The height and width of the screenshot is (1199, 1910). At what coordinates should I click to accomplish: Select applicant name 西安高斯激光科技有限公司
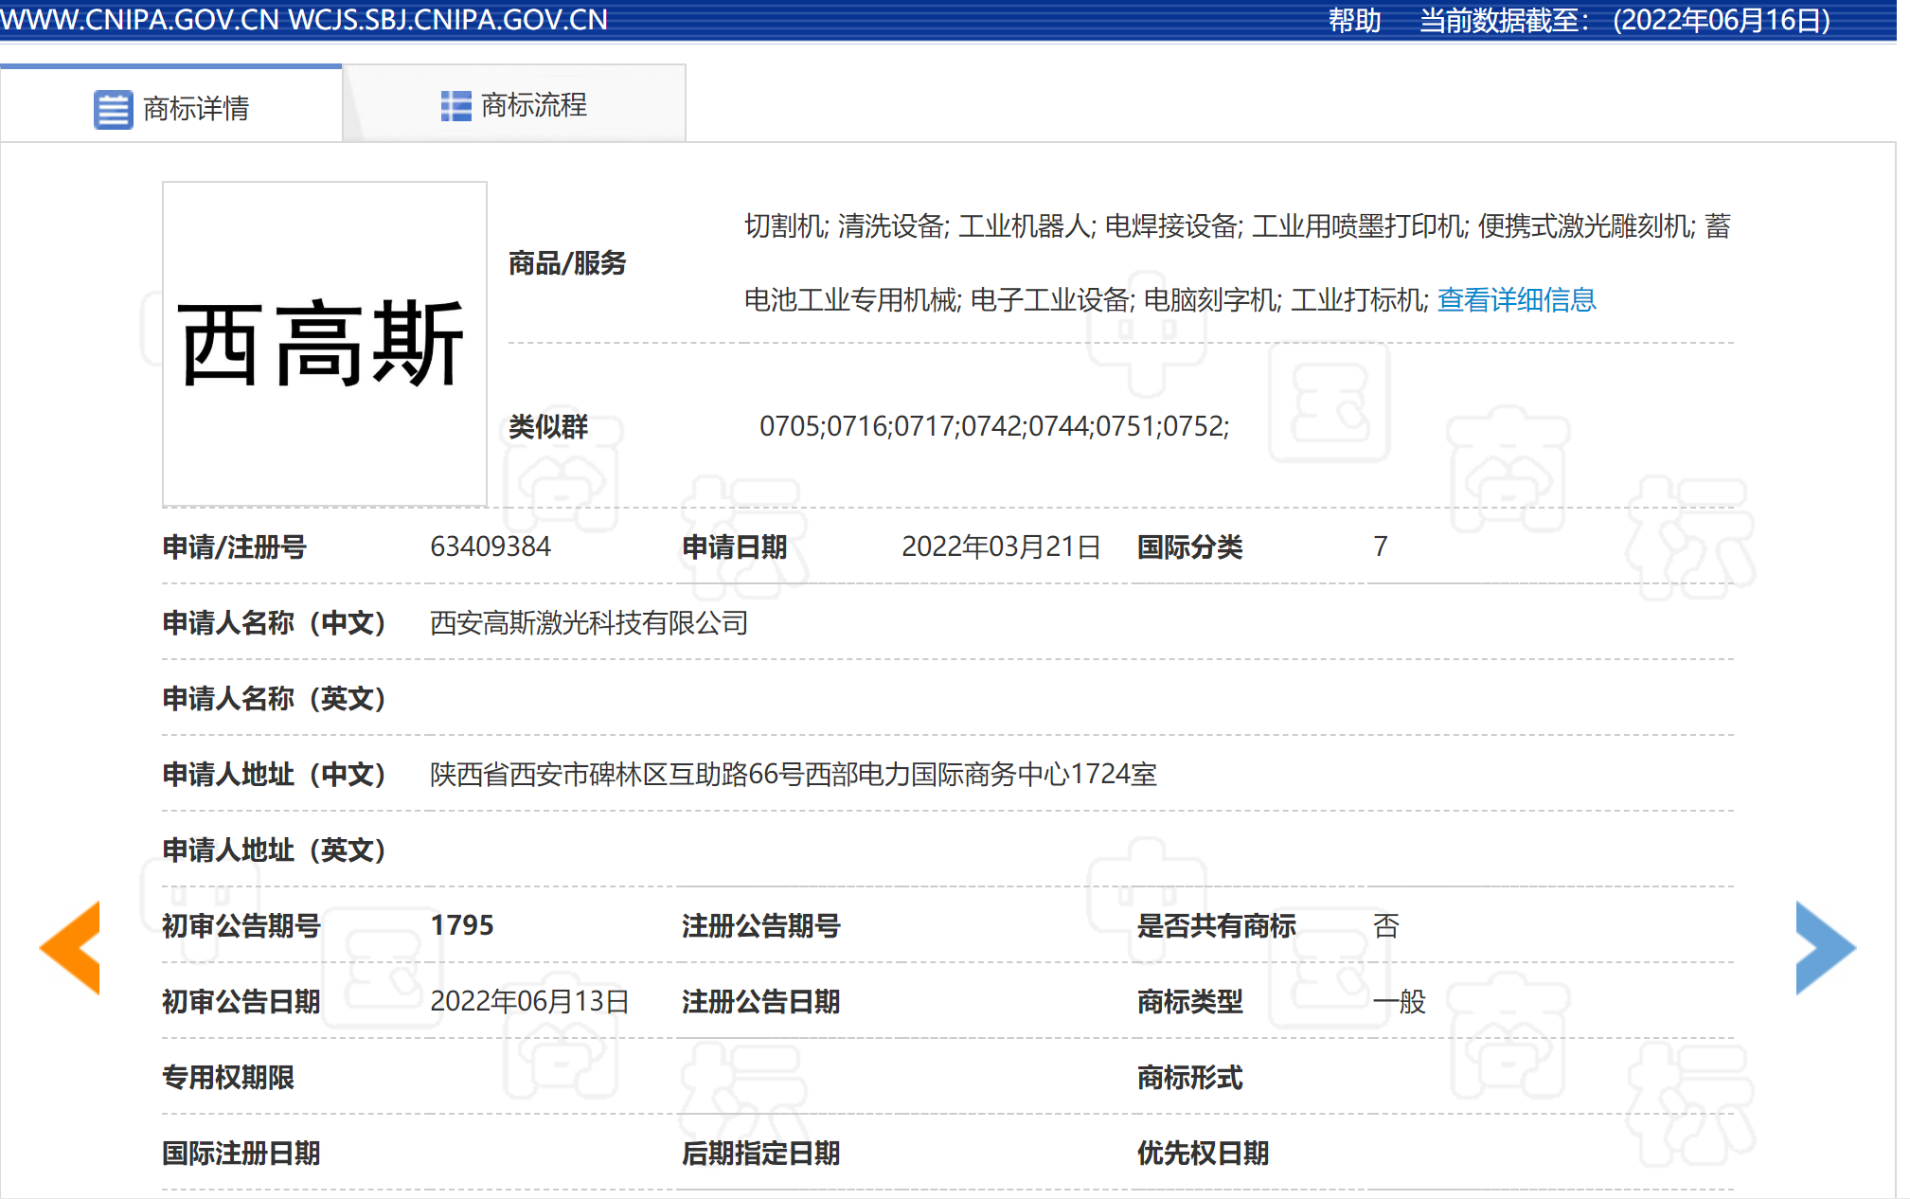589,622
